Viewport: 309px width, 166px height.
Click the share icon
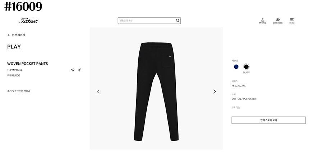[79, 70]
